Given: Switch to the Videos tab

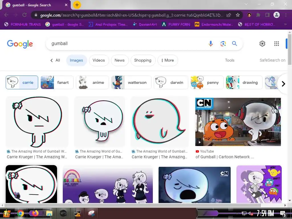Looking at the screenshot, I should [x=99, y=60].
